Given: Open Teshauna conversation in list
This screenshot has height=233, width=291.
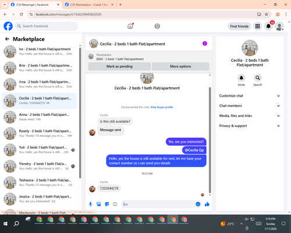Looking at the screenshot, I should click(40, 182).
